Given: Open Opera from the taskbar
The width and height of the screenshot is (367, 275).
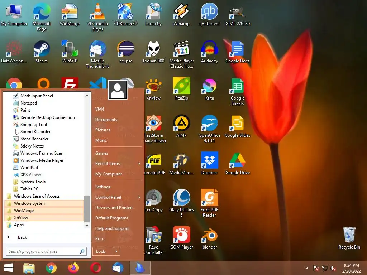Looking at the screenshot, I should click(x=96, y=268).
